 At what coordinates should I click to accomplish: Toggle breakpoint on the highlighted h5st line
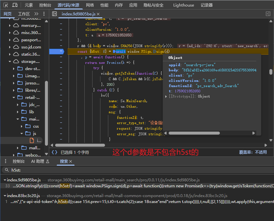pos(57,51)
